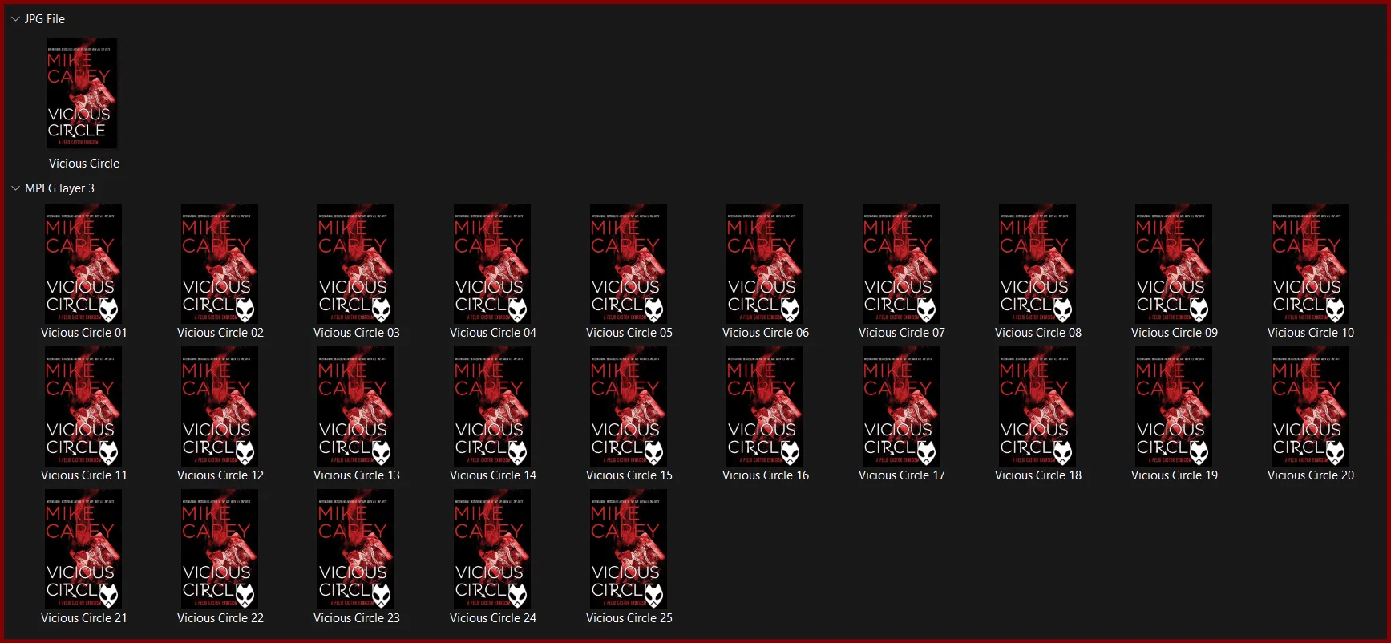
Task: Select the Vicious Circle JPG cover thumbnail
Action: pos(82,93)
